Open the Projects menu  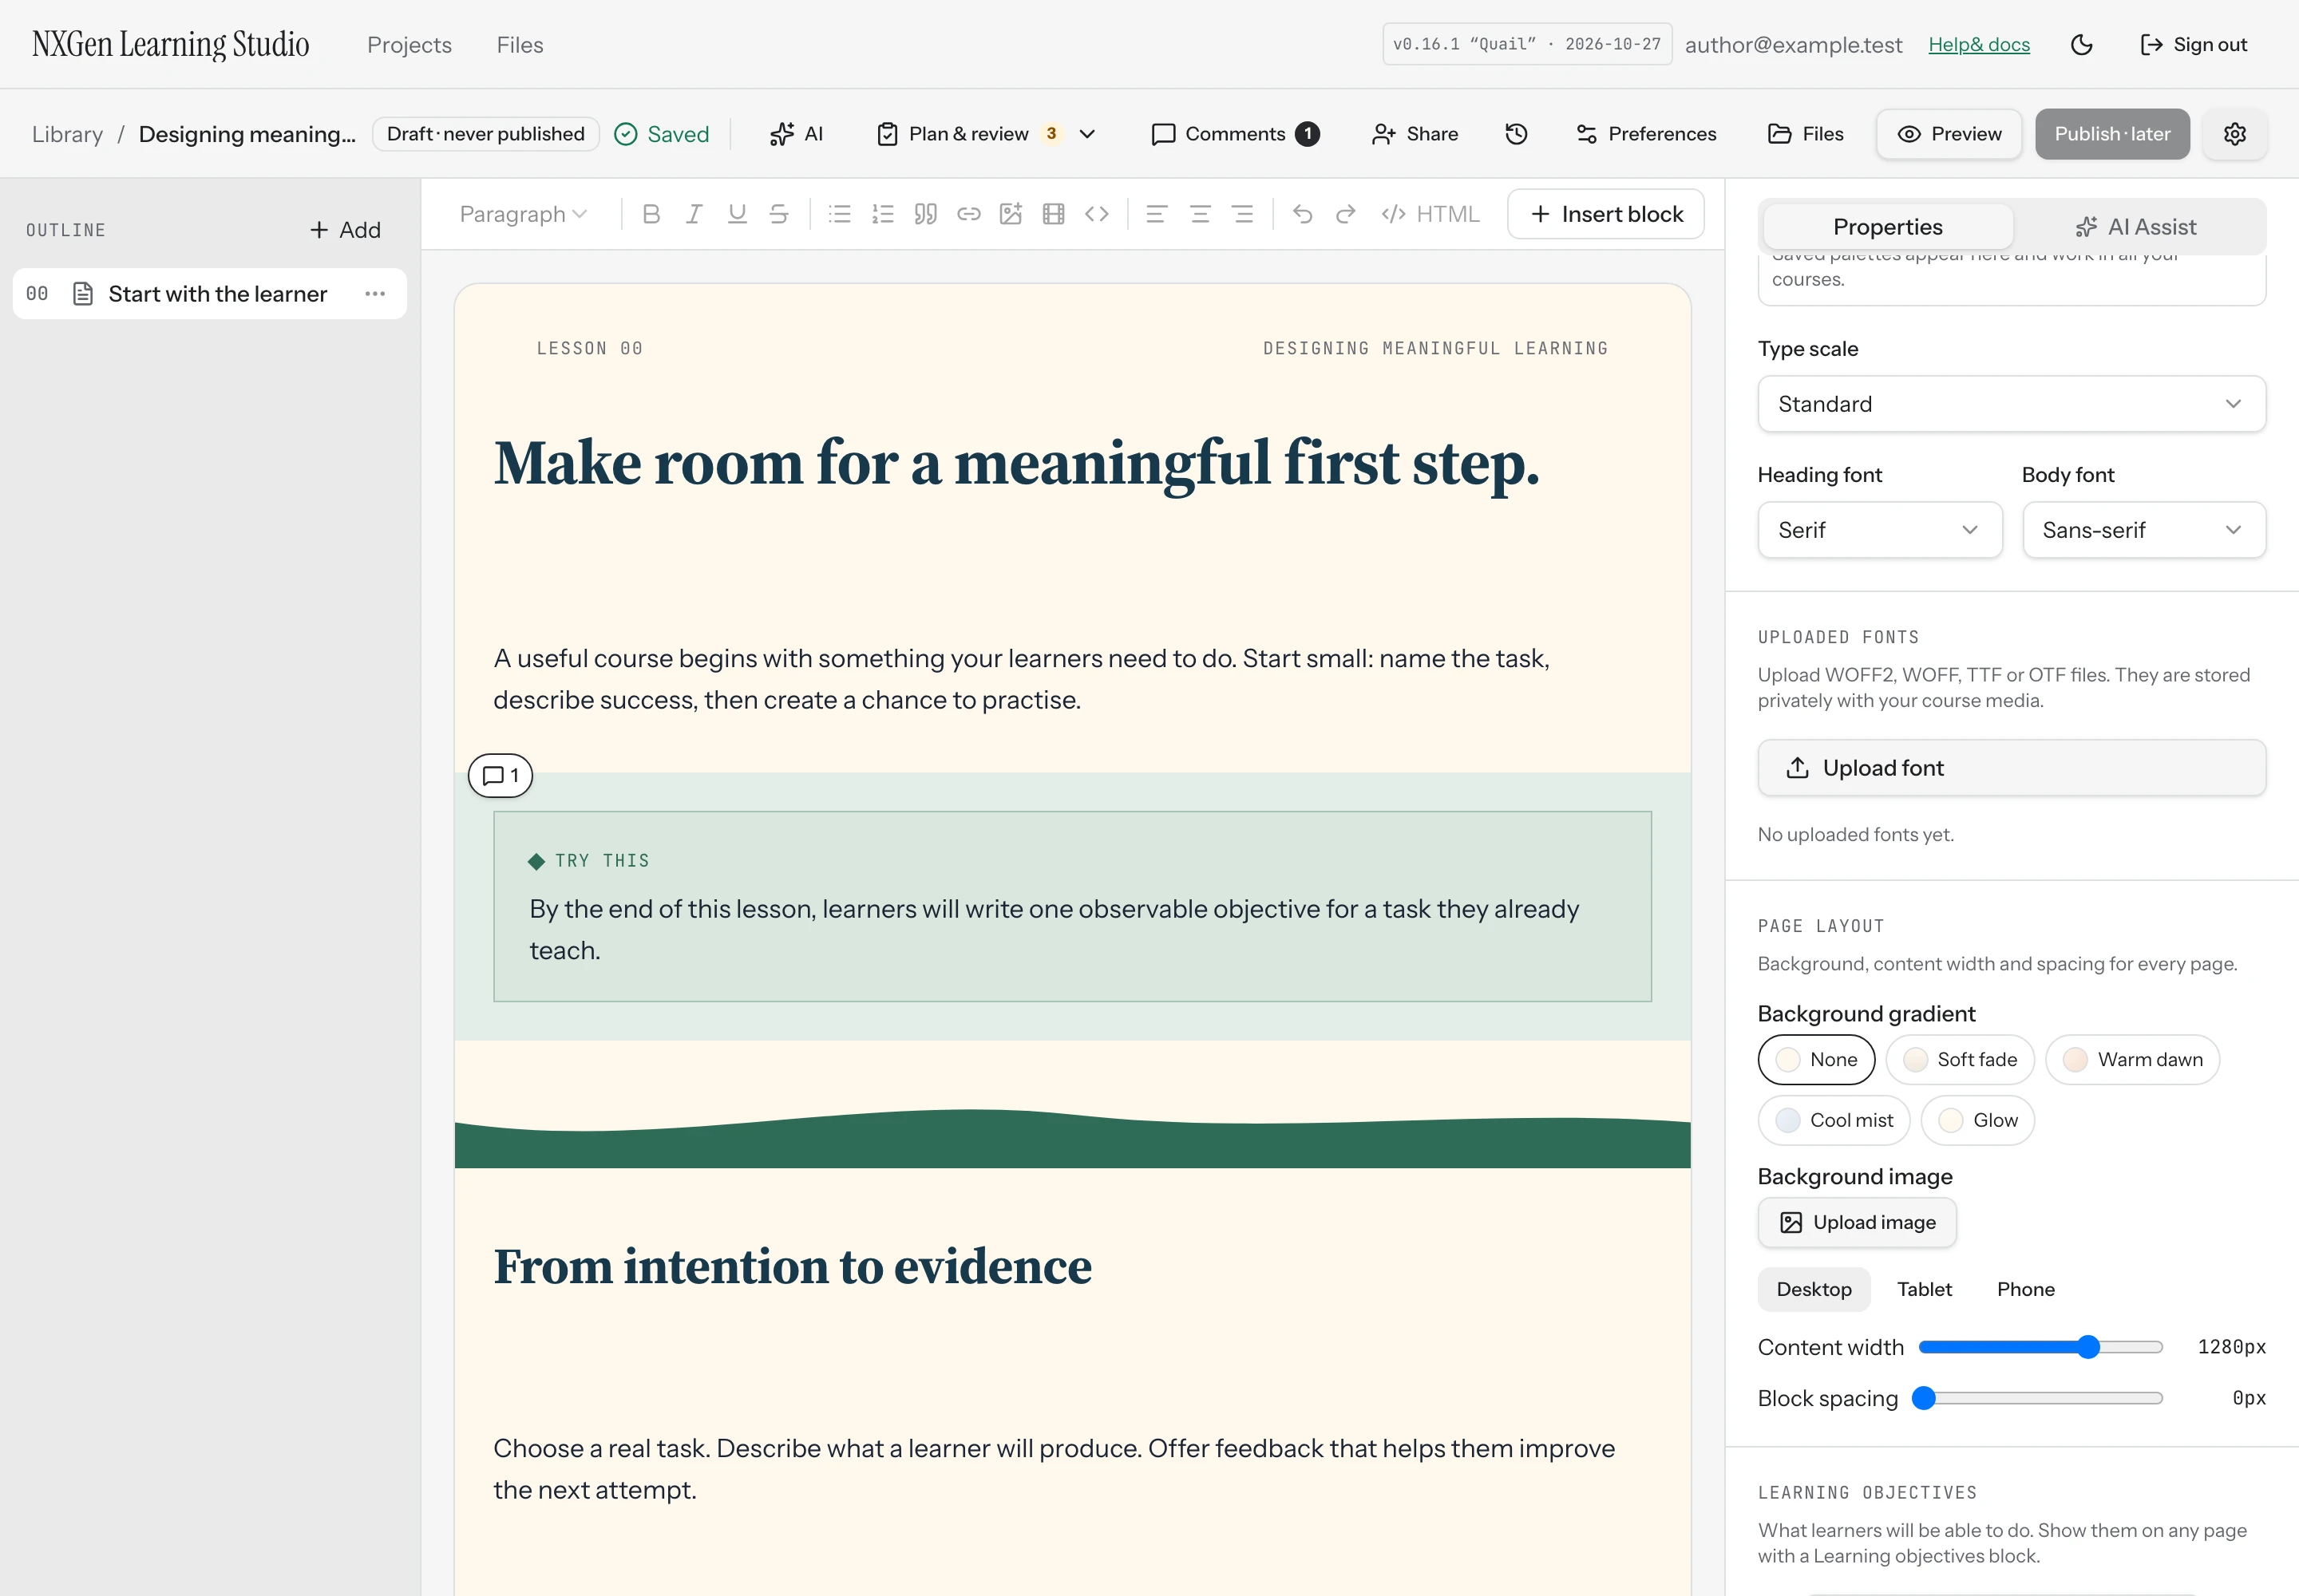[410, 45]
